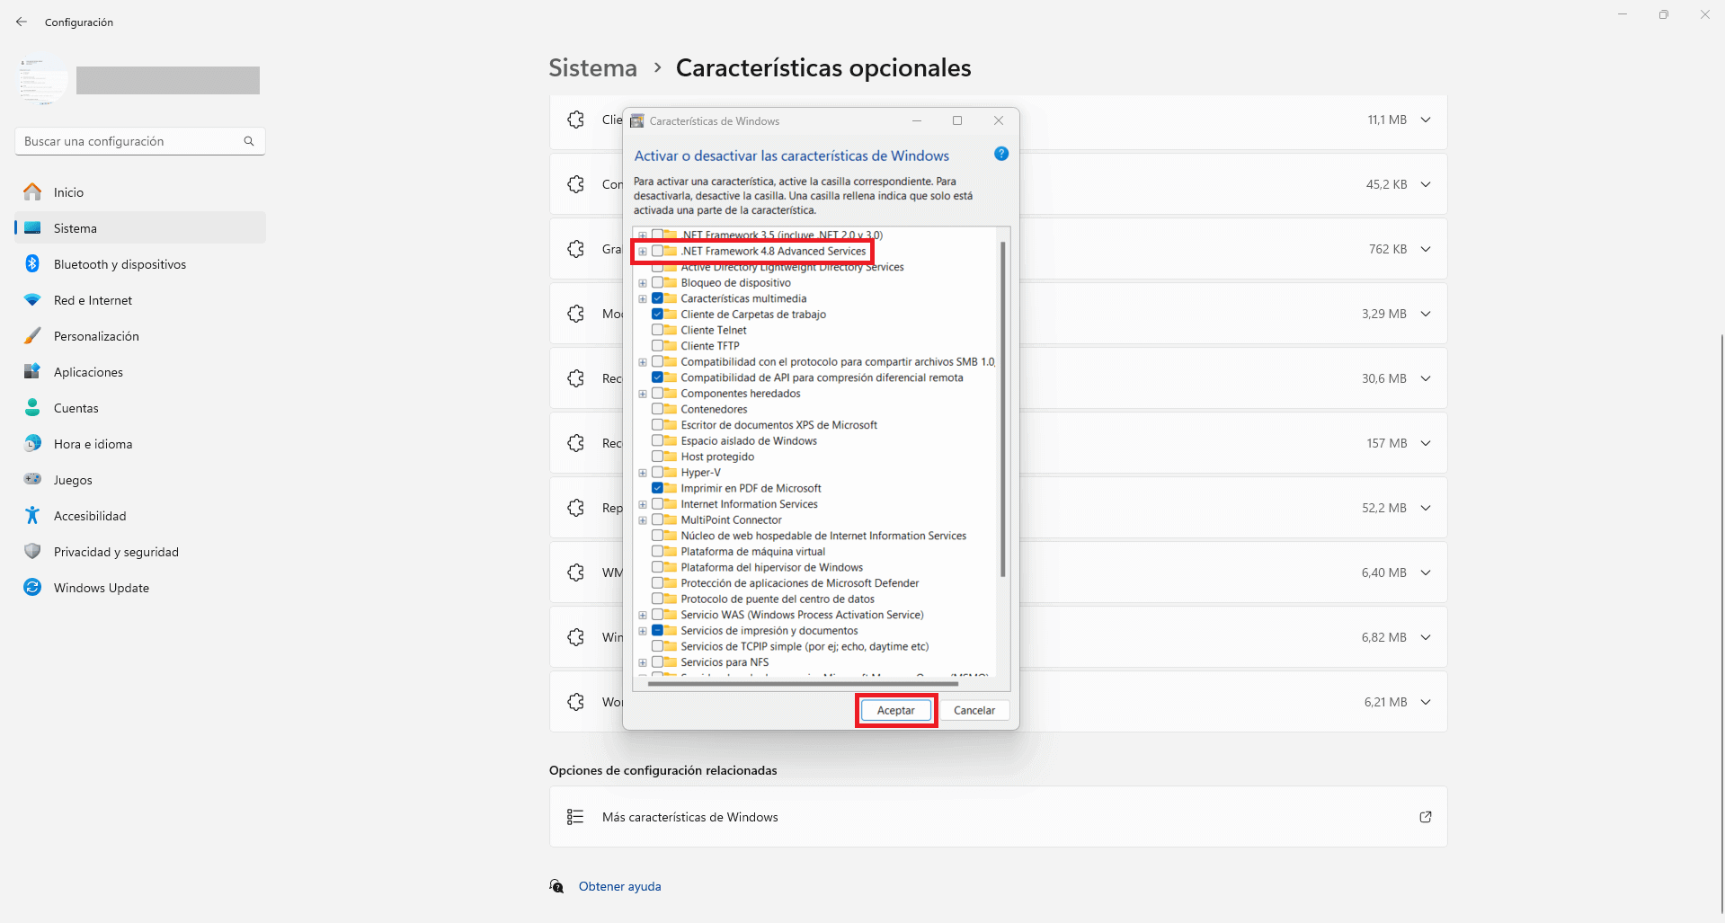
Task: Open Bluetooth y dispositivos settings
Action: (x=140, y=264)
